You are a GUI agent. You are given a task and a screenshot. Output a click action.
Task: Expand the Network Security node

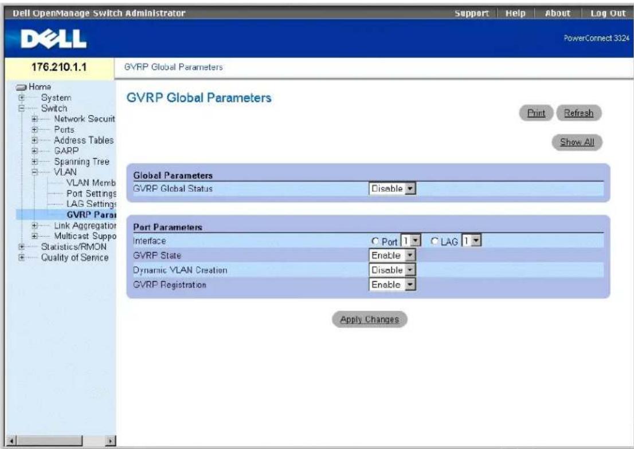coord(35,119)
